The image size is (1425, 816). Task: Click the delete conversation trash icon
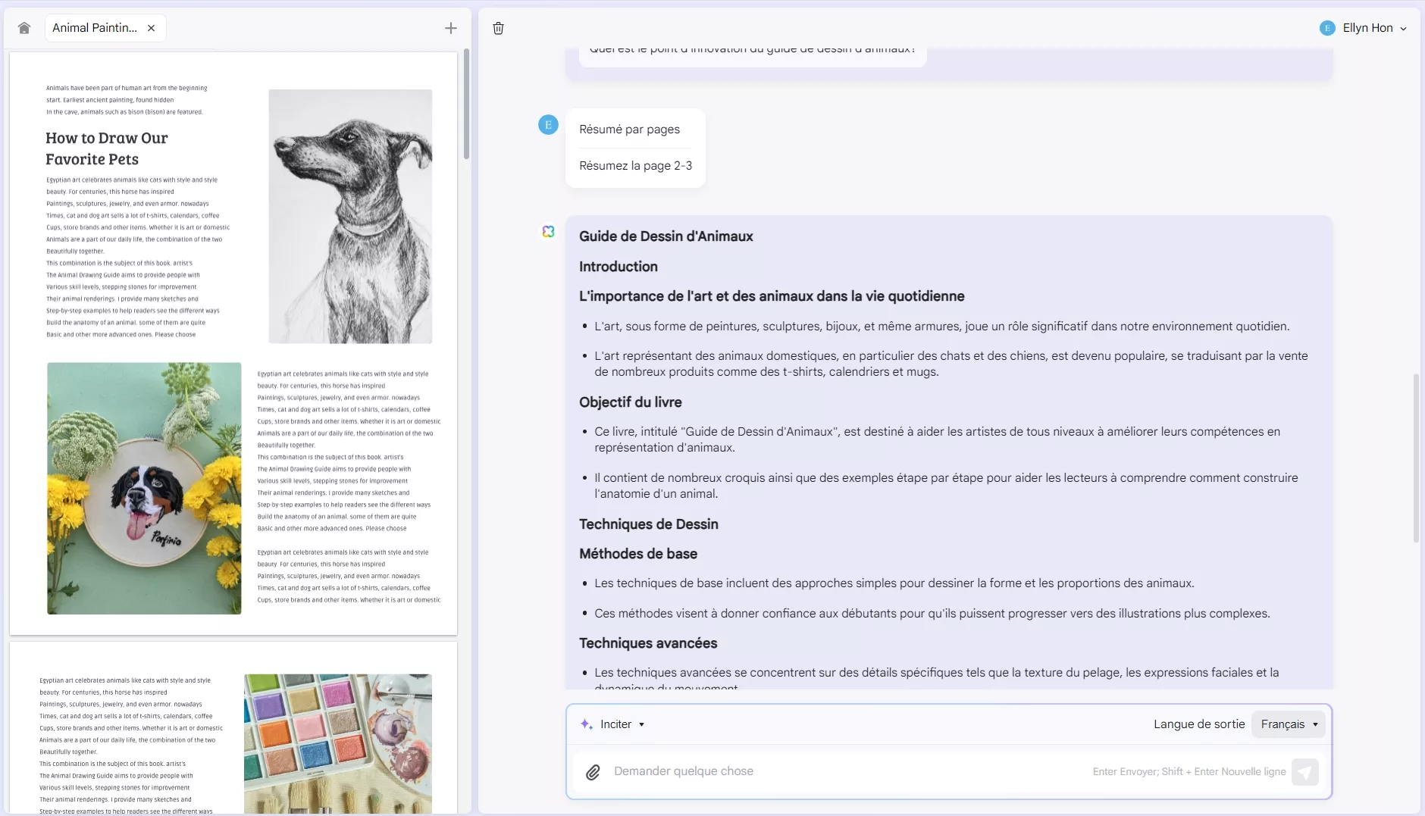498,28
